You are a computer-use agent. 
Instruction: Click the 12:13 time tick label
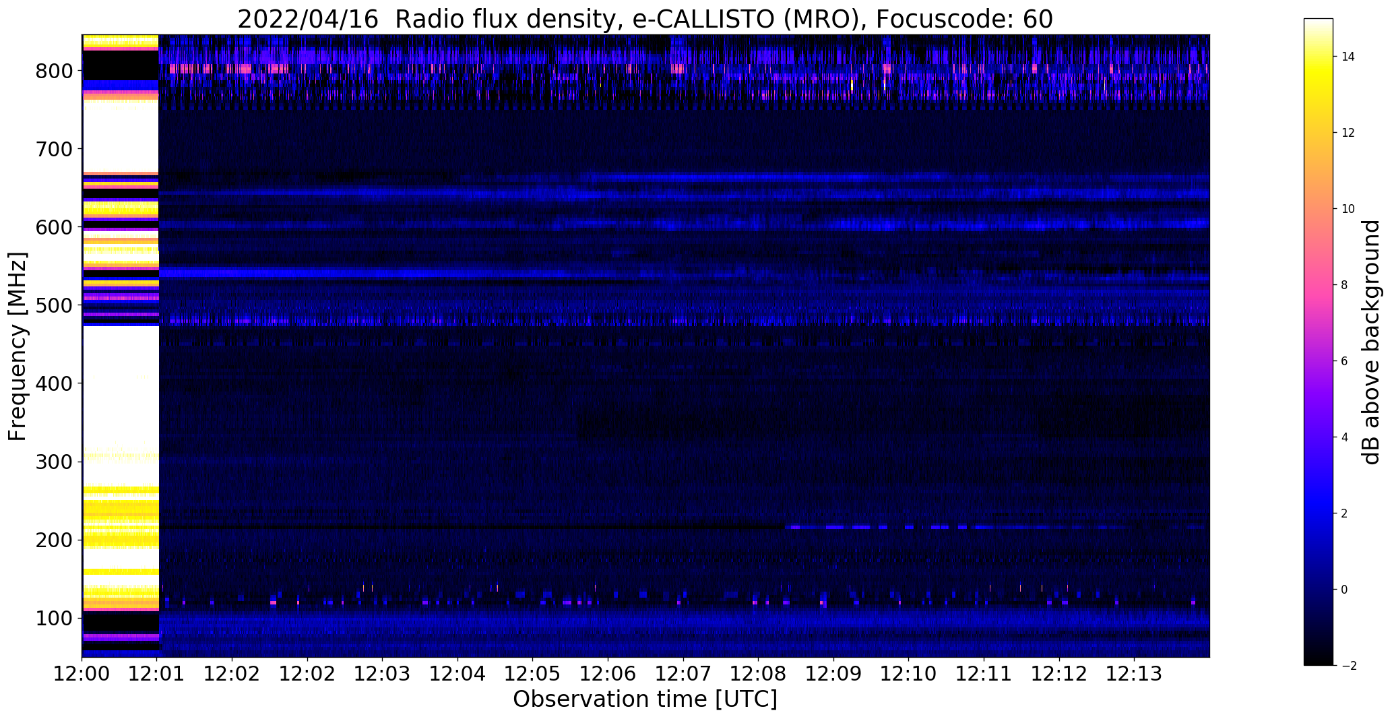click(1134, 674)
